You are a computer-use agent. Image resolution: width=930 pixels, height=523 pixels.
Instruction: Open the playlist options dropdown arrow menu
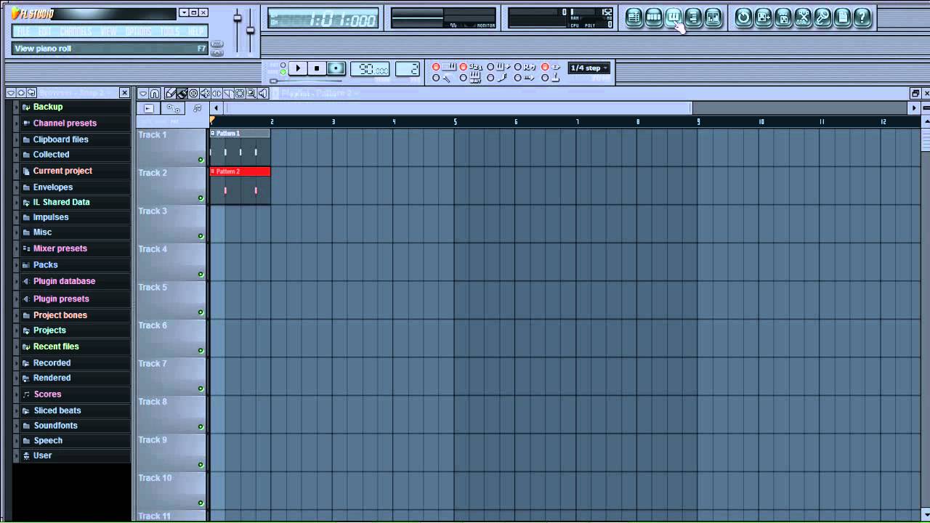[143, 93]
